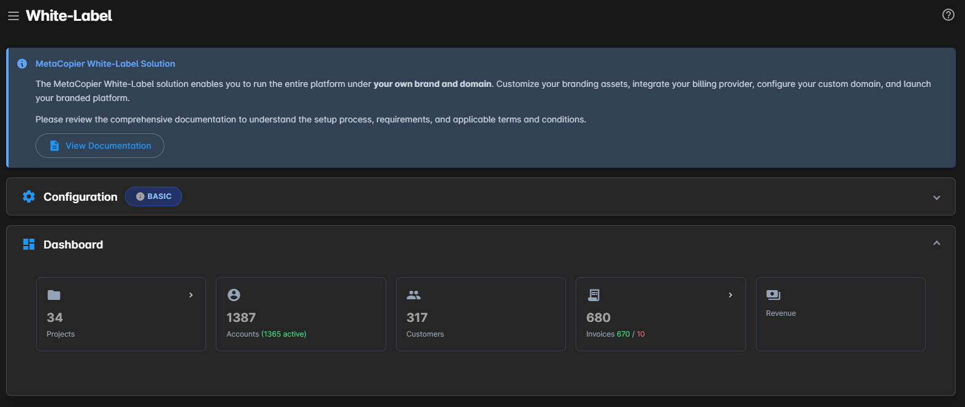The height and width of the screenshot is (407, 965).
Task: Click the info icon inside BASIC badge
Action: [x=140, y=196]
